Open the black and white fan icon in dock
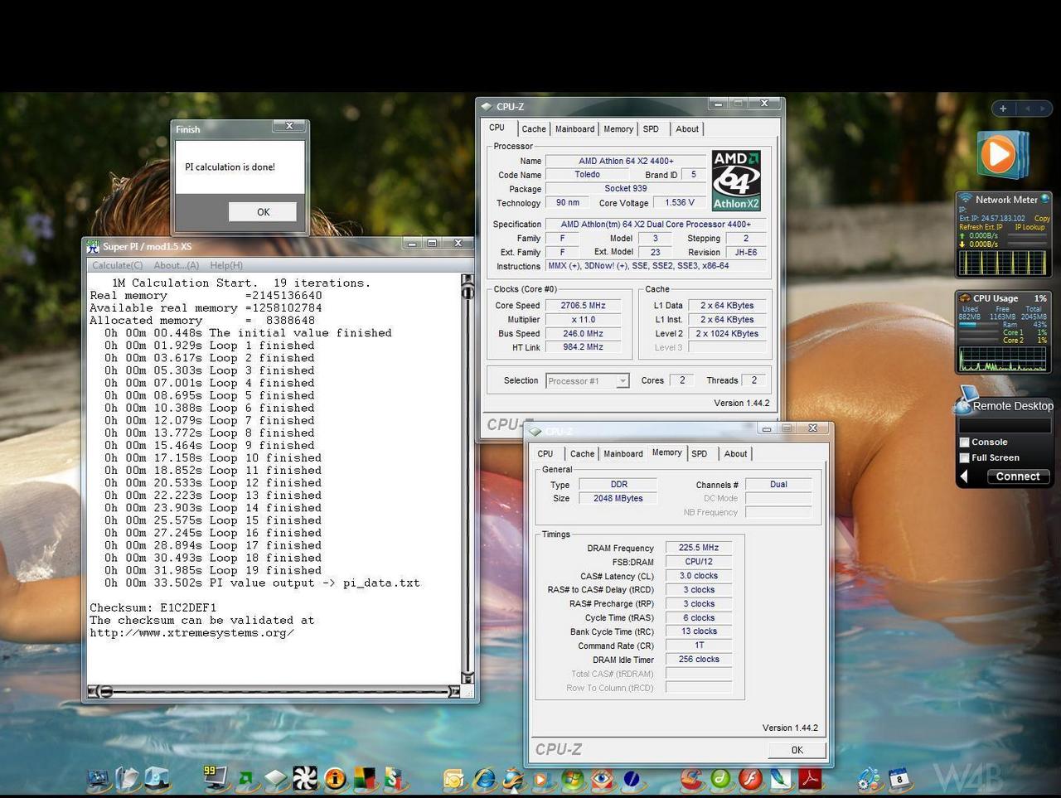 point(305,779)
